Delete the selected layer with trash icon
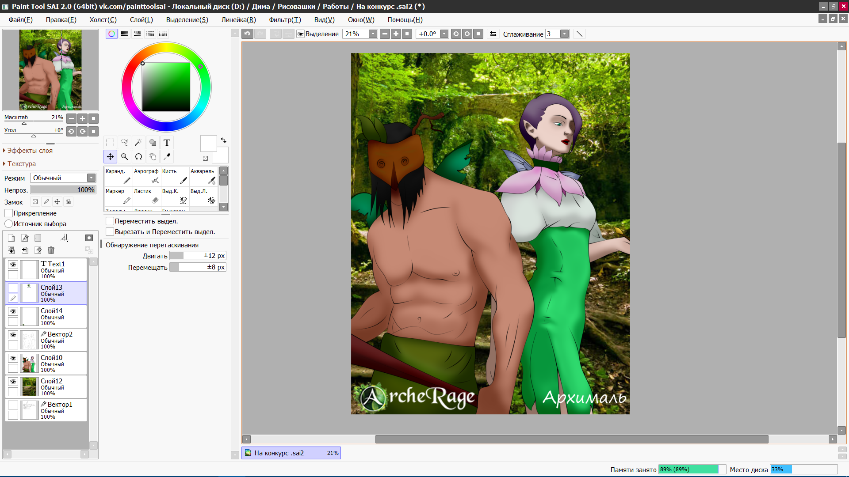 pyautogui.click(x=51, y=250)
